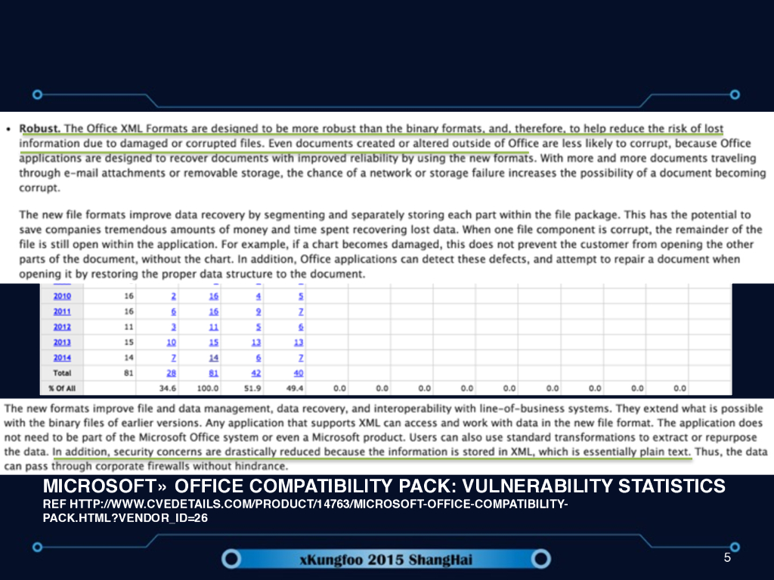The width and height of the screenshot is (774, 580).
Task: Open the 2014 year link
Action: tap(62, 357)
